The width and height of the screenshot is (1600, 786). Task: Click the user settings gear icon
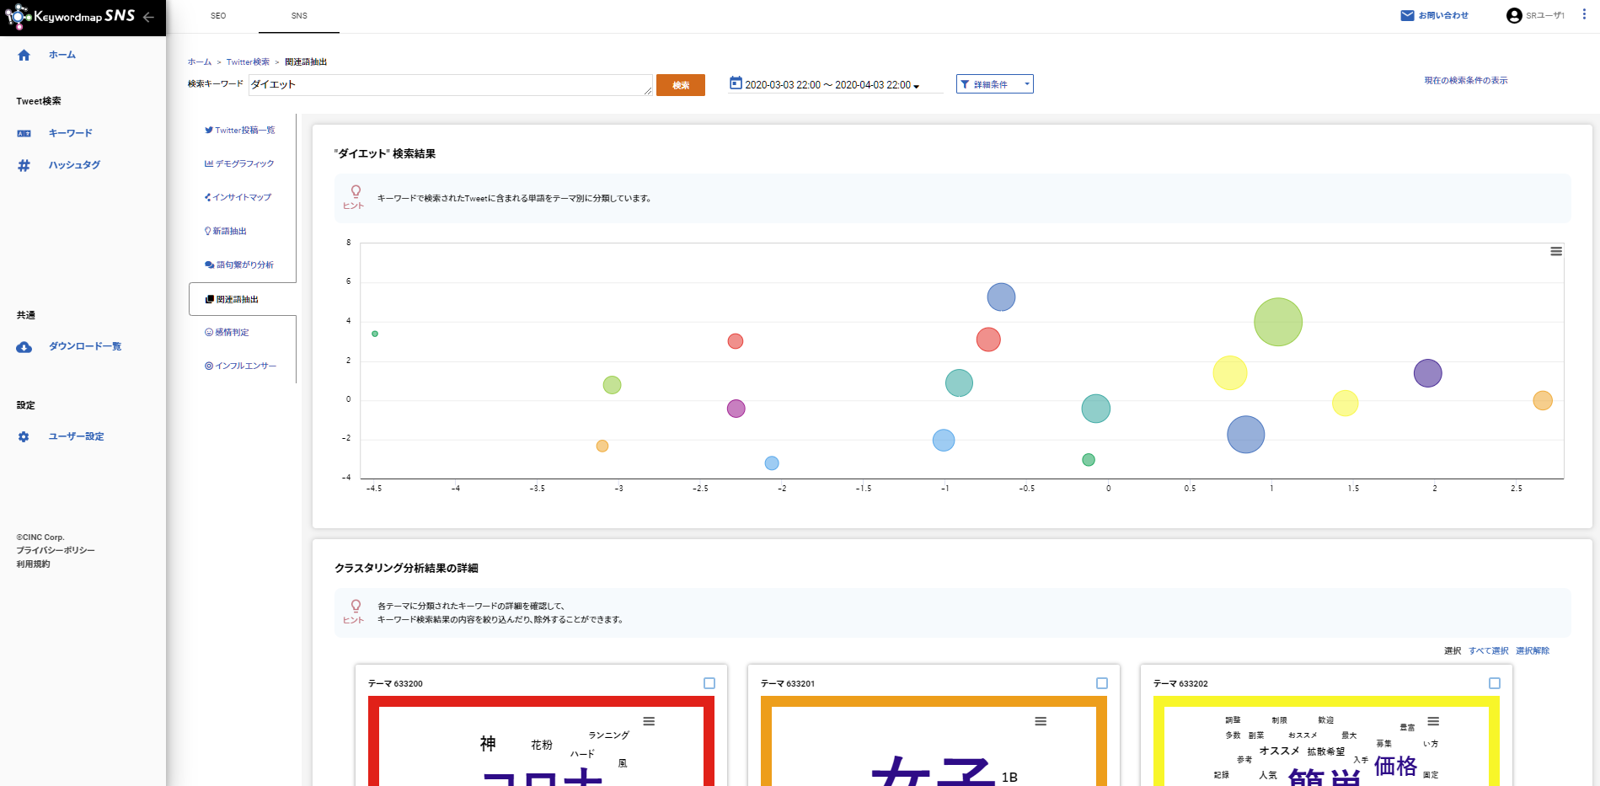tap(24, 437)
